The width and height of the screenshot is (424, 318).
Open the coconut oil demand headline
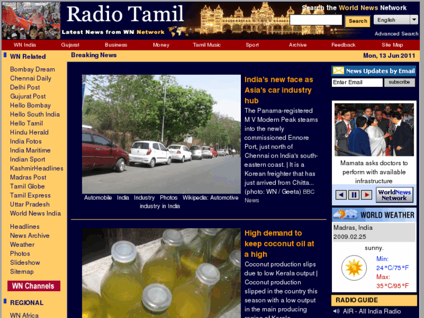coord(279,243)
